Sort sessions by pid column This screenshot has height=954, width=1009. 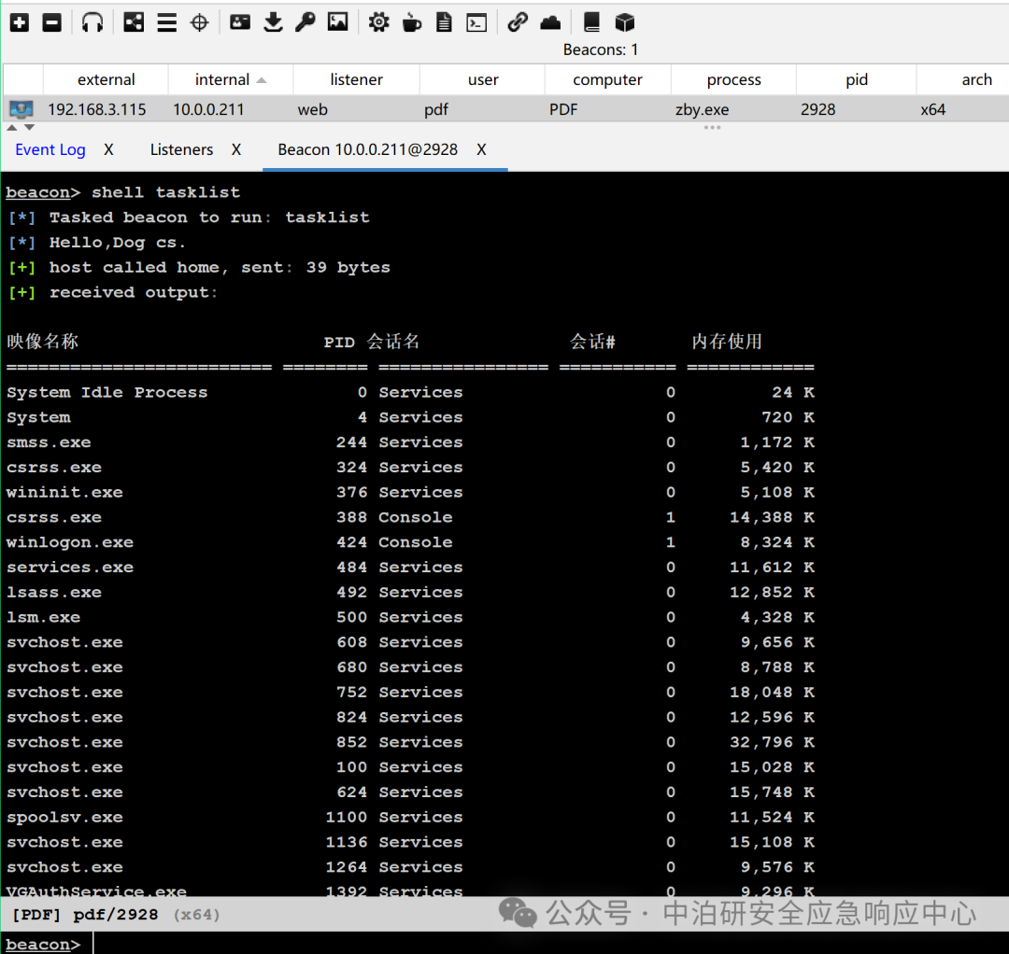[857, 79]
